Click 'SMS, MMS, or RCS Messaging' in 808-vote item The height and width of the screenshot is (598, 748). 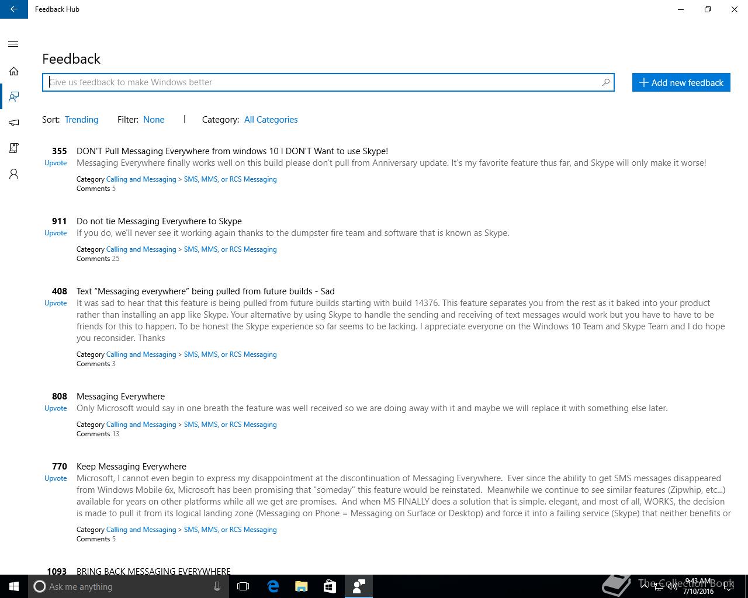point(230,425)
